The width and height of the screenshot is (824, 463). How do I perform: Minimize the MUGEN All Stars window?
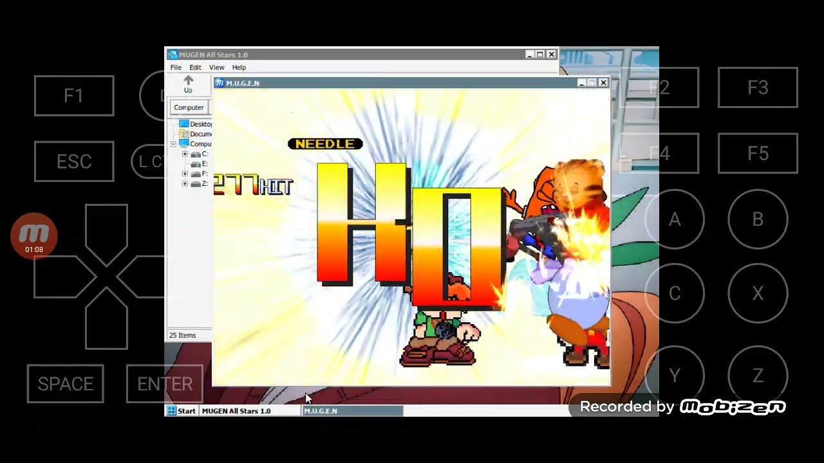pos(529,55)
